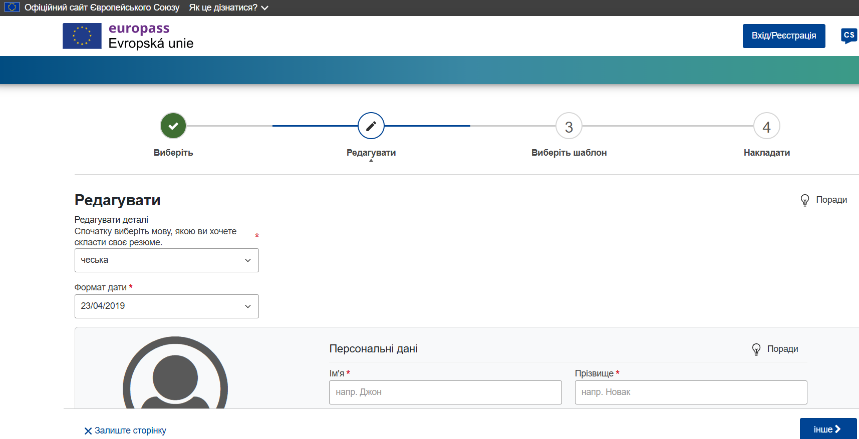The height and width of the screenshot is (439, 859).
Task: Click the 'Вхід/Реєстрація' button
Action: point(783,36)
